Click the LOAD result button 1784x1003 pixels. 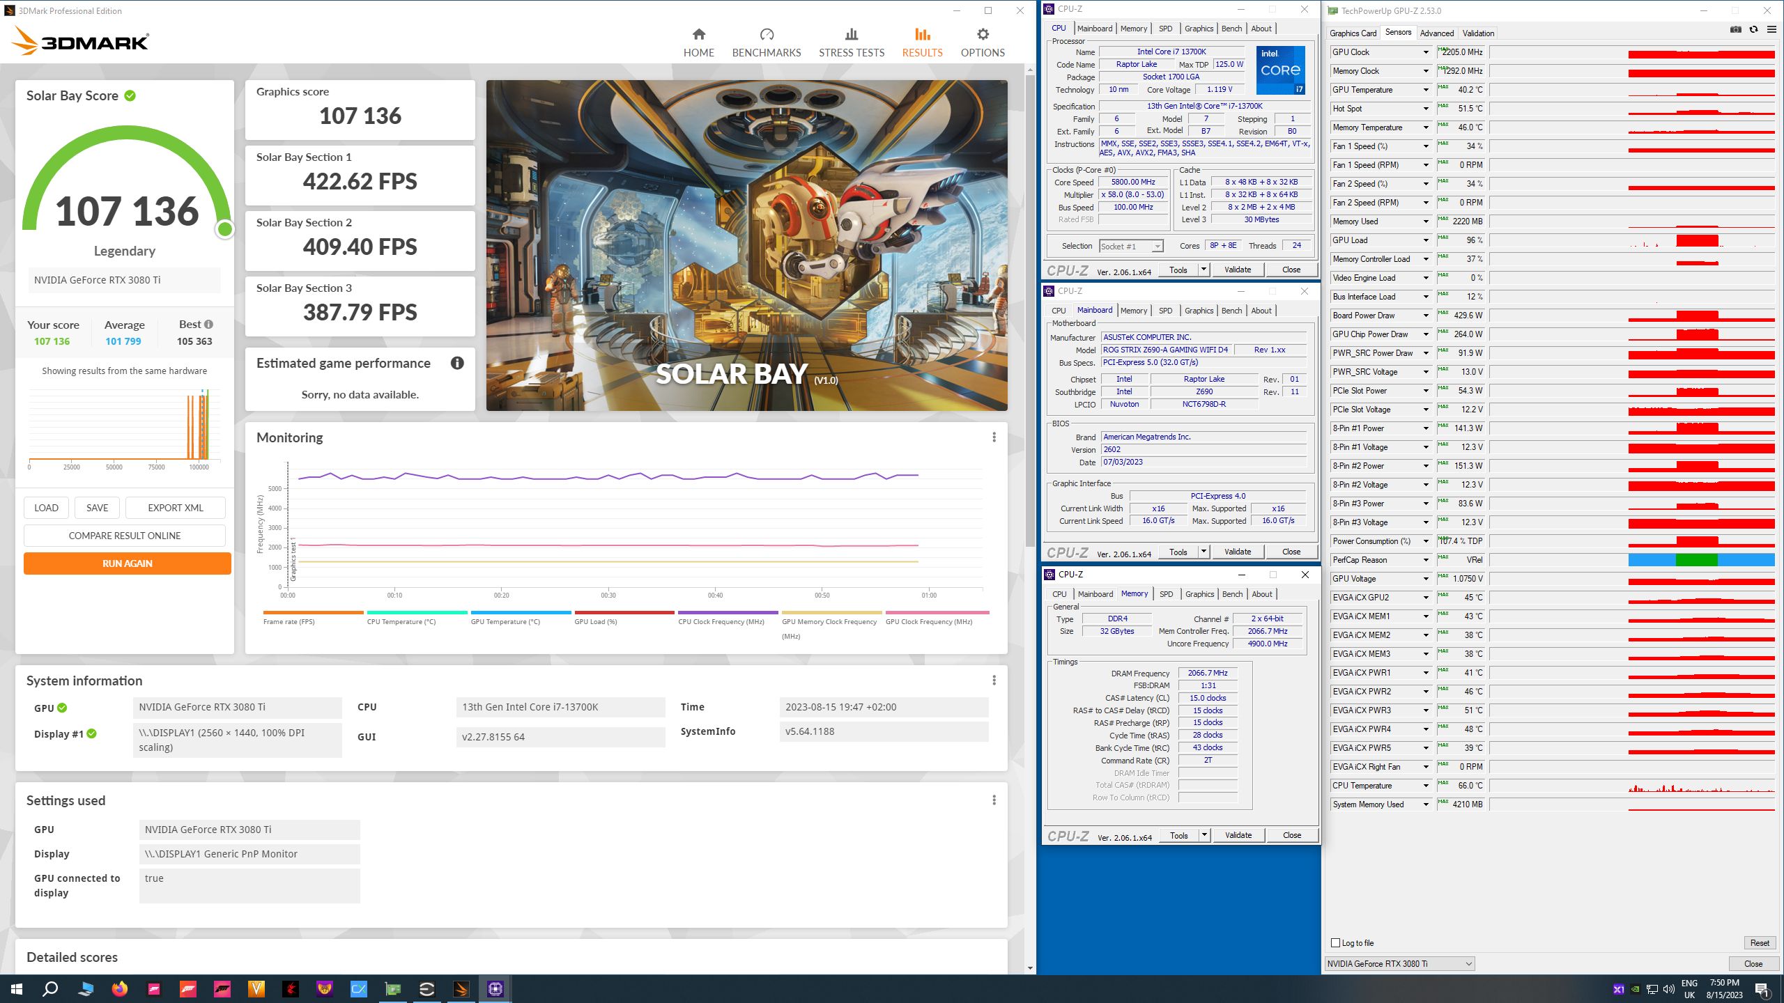pos(46,508)
